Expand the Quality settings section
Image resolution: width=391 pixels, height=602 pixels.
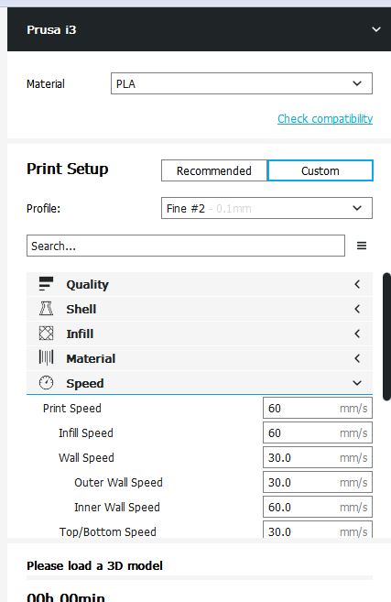click(x=200, y=284)
